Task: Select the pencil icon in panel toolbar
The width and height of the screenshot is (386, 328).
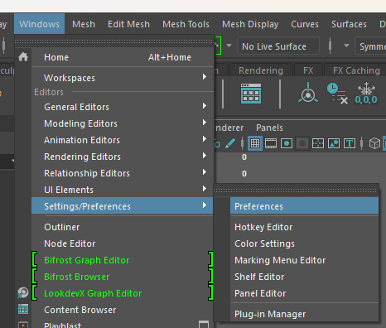Action: tap(230, 143)
